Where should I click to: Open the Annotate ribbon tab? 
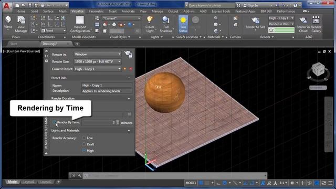coord(128,11)
